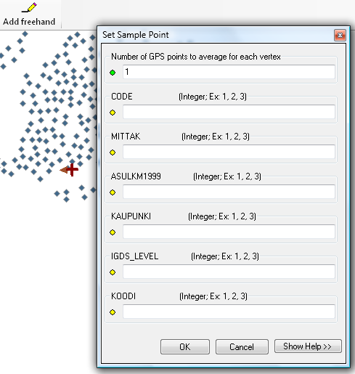Click inside the KAUPUNKI input field
The image size is (355, 374).
click(229, 232)
